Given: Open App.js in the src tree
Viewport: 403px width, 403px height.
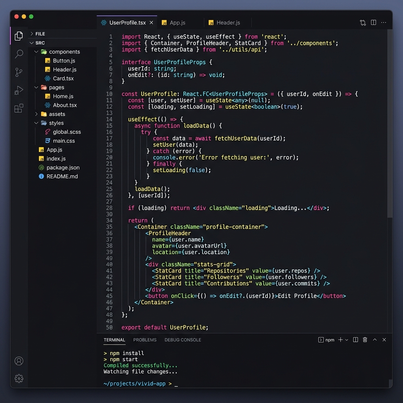Looking at the screenshot, I should (54, 150).
